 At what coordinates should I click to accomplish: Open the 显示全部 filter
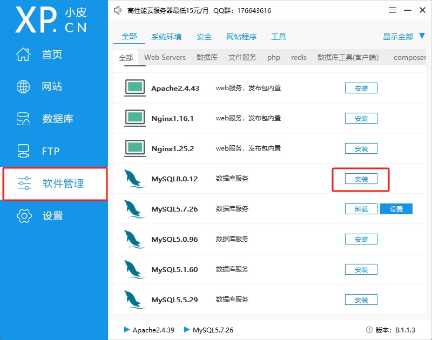(398, 37)
